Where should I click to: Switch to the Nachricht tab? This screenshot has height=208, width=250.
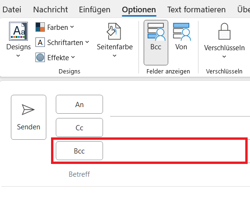pyautogui.click(x=51, y=9)
